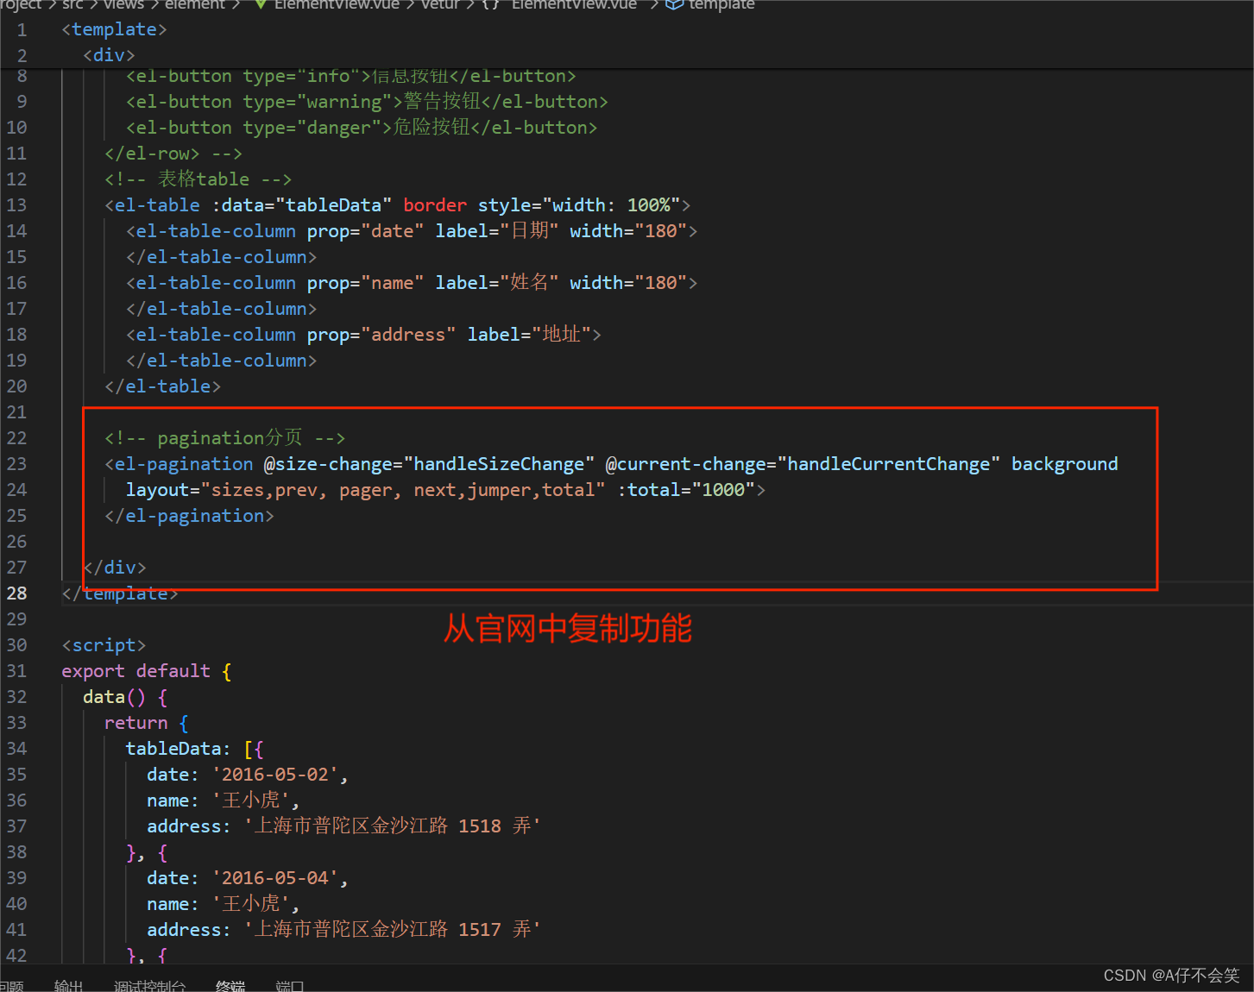Click the date string '2016-05-02'

[275, 775]
